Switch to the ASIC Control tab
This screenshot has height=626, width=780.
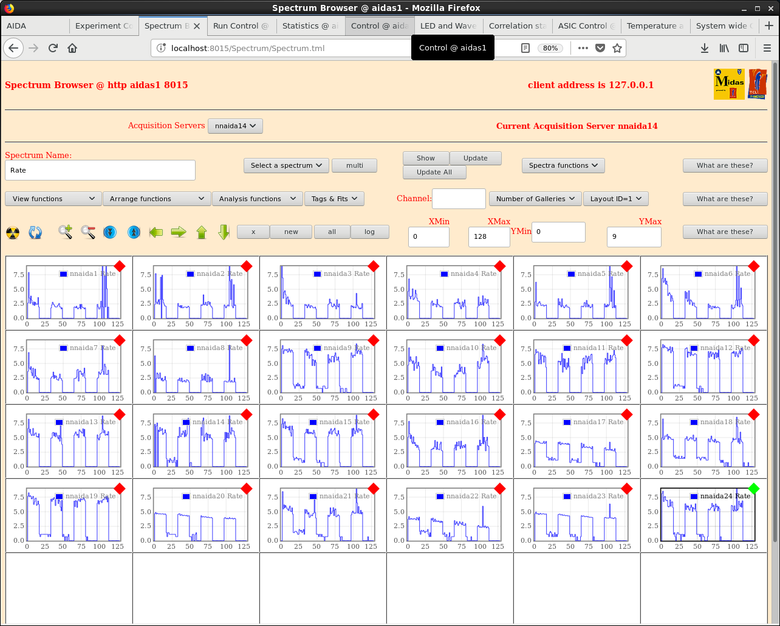click(x=586, y=26)
